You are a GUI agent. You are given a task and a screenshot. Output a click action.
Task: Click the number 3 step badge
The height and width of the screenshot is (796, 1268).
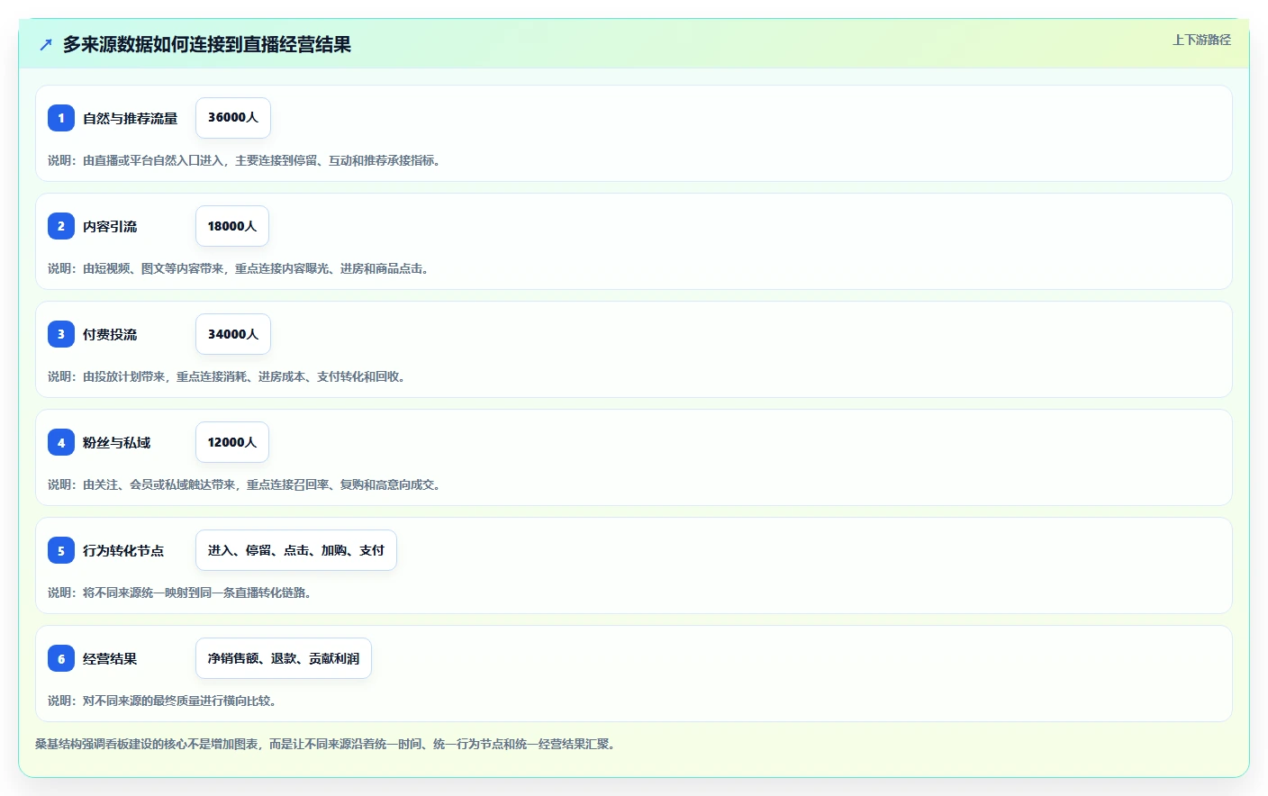[61, 334]
